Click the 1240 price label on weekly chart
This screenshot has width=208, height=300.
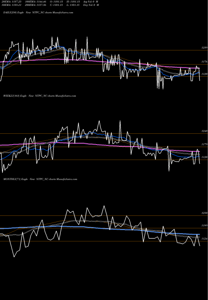204,131
